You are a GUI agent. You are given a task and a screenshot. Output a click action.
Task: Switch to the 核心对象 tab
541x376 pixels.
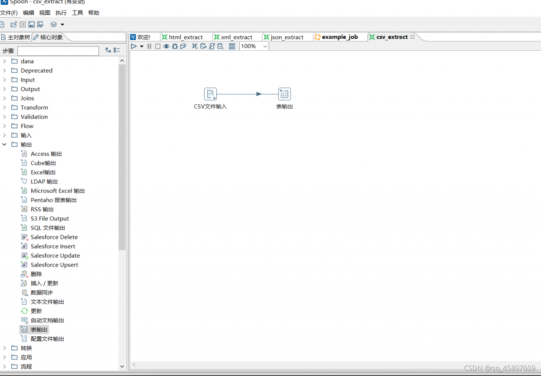point(48,37)
